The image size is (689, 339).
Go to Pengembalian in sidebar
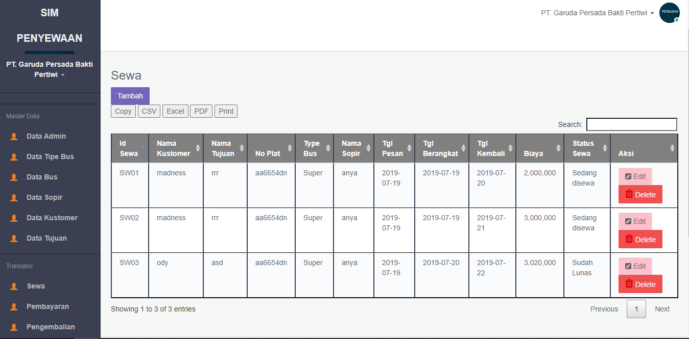point(51,327)
